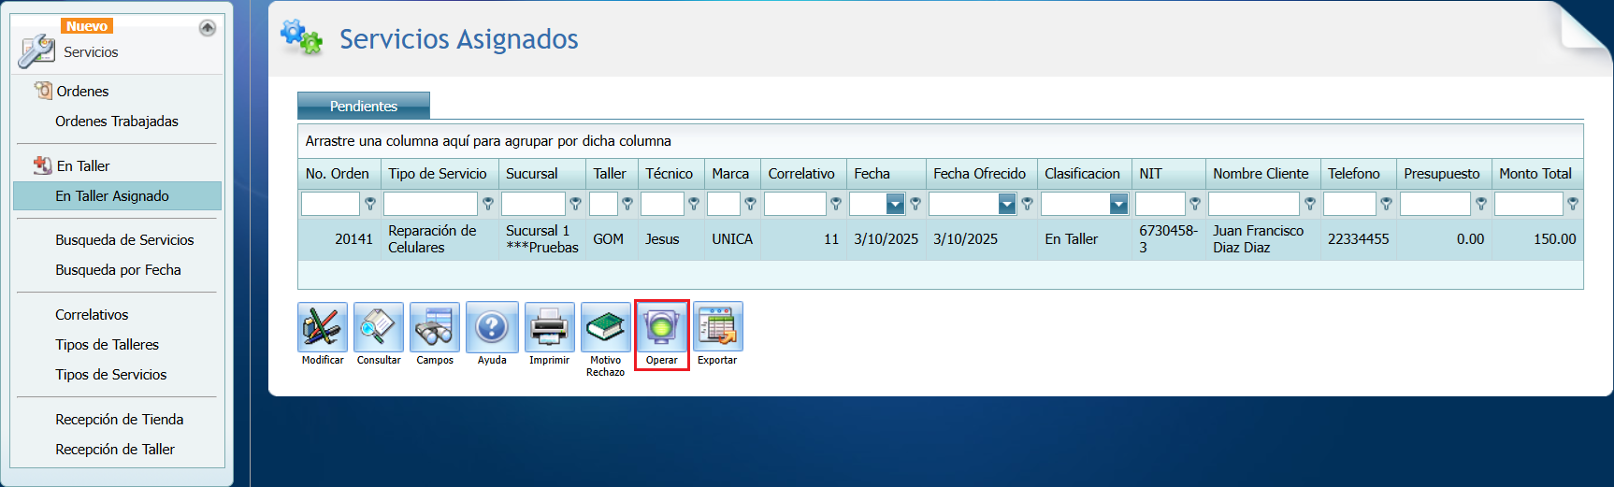Click the 'Sucursal 1 ***Pruebas' cell
This screenshot has width=1614, height=487.
542,239
